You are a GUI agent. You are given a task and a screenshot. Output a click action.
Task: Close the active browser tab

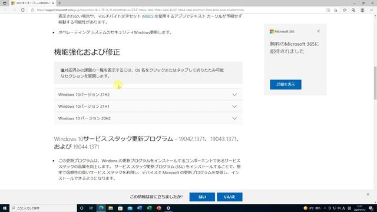click(x=53, y=3)
